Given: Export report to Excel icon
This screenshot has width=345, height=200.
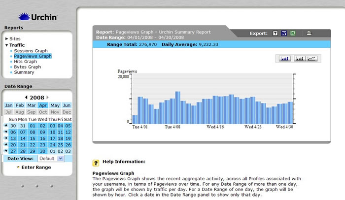Looking at the screenshot, I should pyautogui.click(x=293, y=33).
